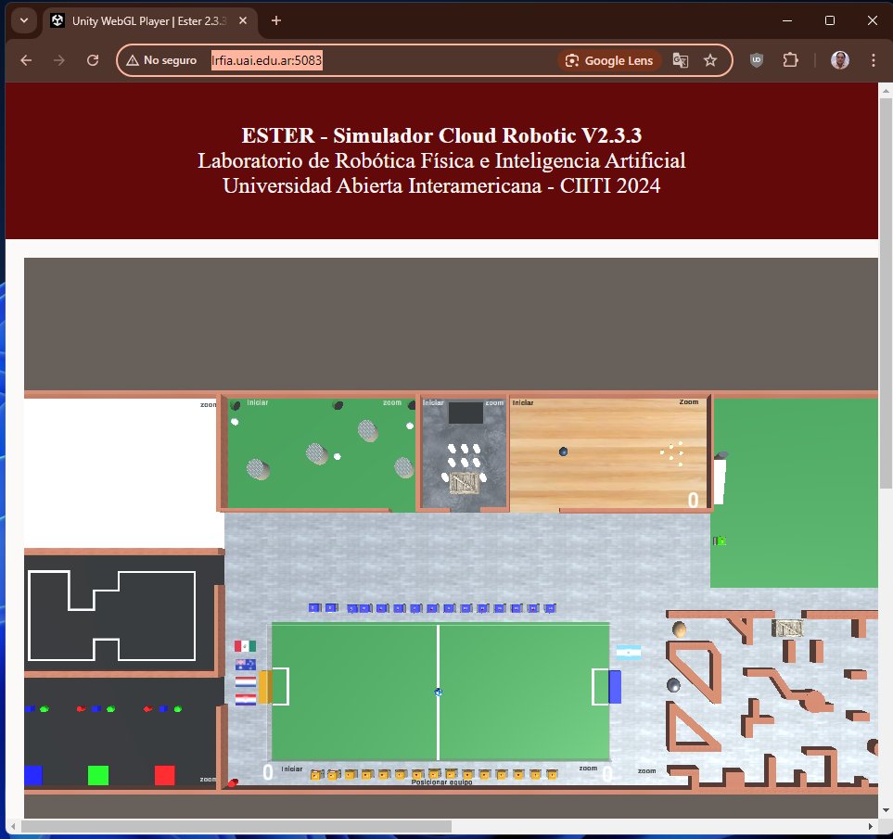Image resolution: width=893 pixels, height=839 pixels.
Task: Click Posicionar equipo below the soccer field
Action: click(x=440, y=782)
